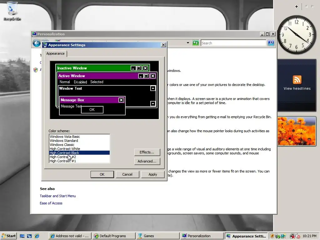Click the magnifier search button
This screenshot has width=320, height=240.
(x=271, y=43)
